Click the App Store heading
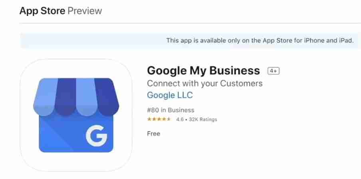 [x=42, y=11]
